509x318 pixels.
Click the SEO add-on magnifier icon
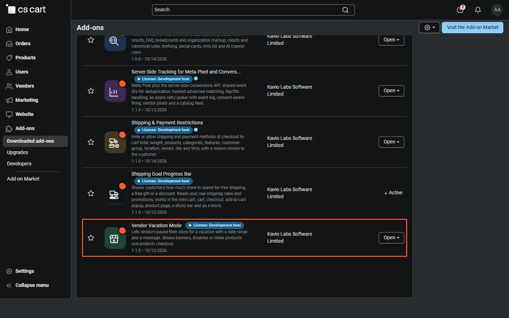click(x=115, y=42)
